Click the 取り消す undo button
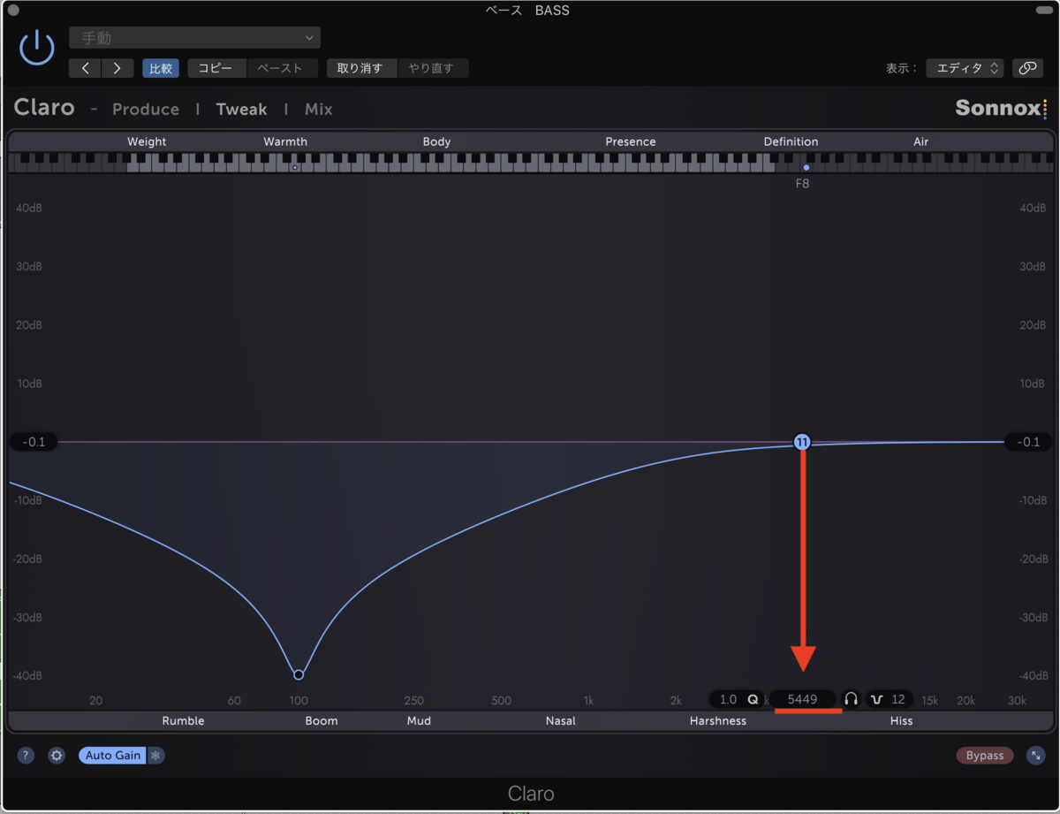 (x=361, y=68)
